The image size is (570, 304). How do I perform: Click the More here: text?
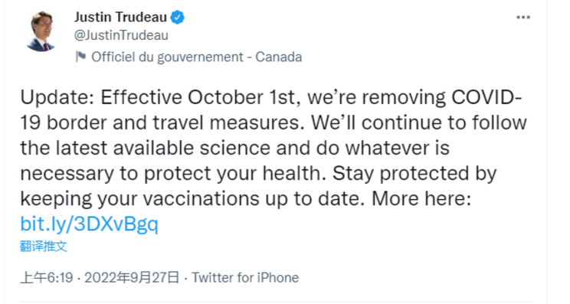coord(421,198)
